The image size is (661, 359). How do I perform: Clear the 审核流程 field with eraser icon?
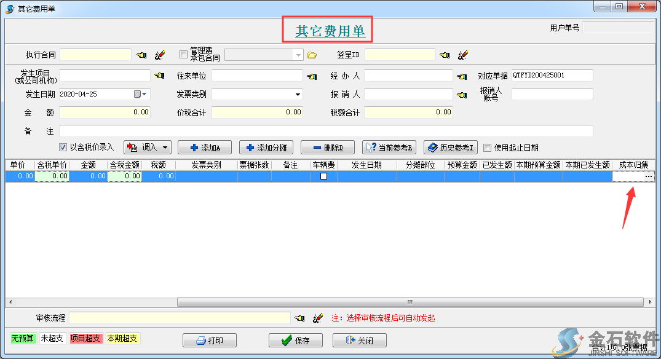tap(318, 317)
